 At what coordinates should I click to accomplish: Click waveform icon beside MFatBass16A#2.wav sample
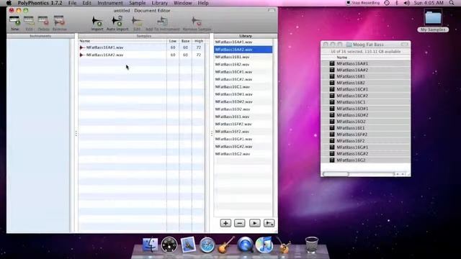[82, 55]
